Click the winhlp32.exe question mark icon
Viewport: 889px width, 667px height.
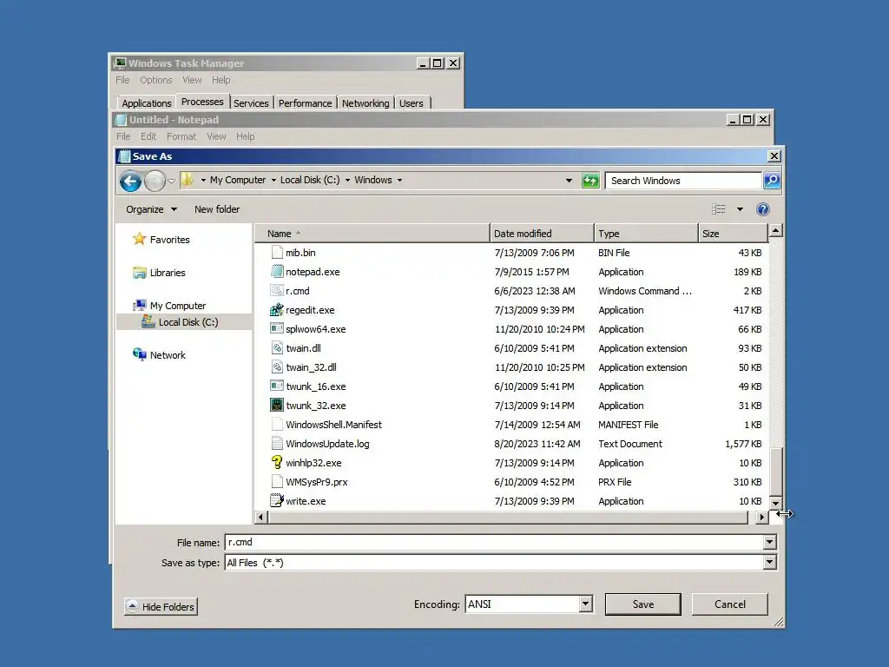277,462
